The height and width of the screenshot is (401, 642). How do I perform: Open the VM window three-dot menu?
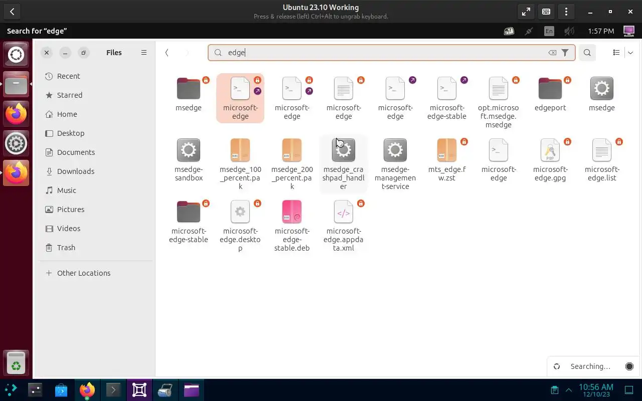[x=566, y=12]
